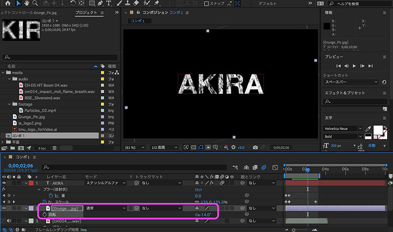Open the composition mini-flowchart icon

click(x=235, y=167)
